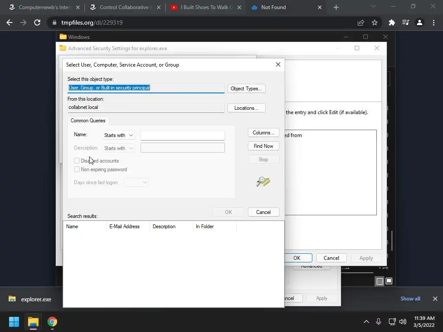
Task: Open Name 'Starts with' dropdown
Action: [119, 135]
